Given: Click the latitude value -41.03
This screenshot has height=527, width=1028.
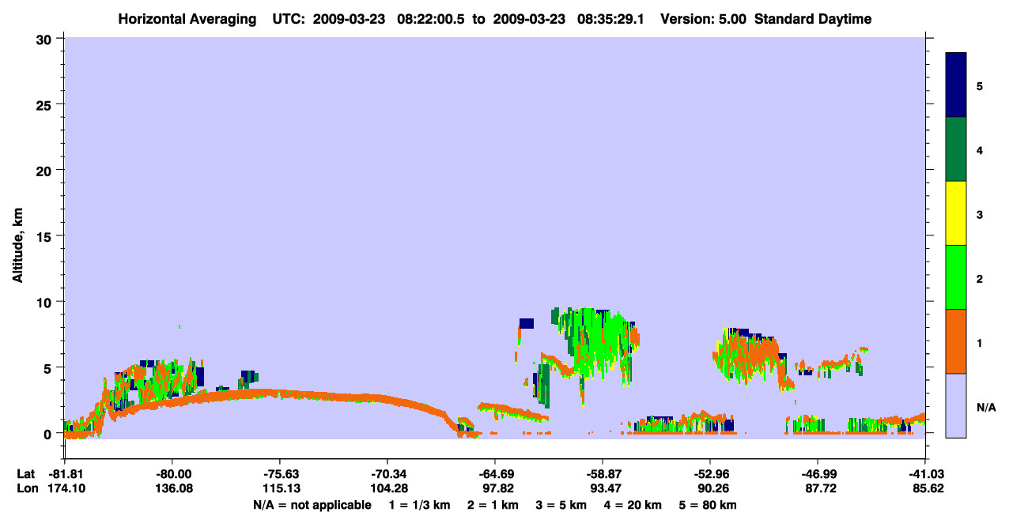Looking at the screenshot, I should click(x=925, y=473).
